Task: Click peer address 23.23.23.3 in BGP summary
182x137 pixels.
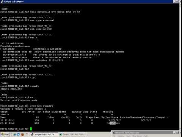Action: point(8,123)
